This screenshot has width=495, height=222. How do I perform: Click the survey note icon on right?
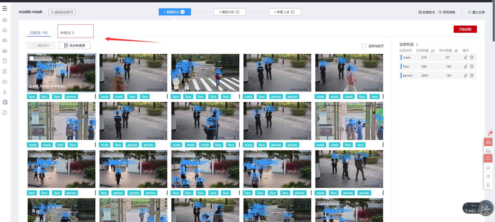[x=488, y=185]
